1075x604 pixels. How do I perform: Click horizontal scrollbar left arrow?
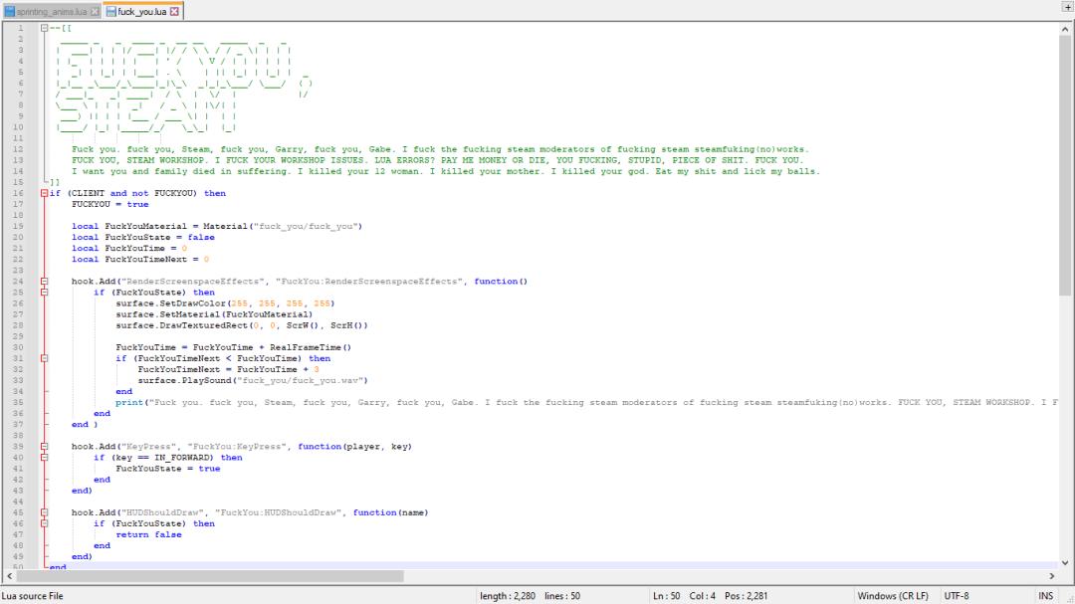point(9,576)
